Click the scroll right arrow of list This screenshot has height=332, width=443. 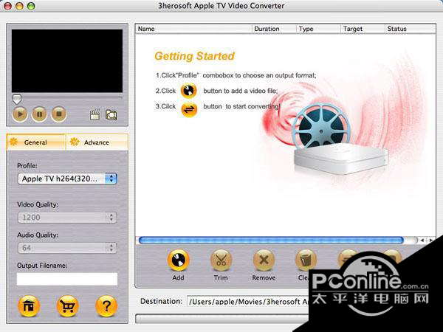(x=431, y=241)
